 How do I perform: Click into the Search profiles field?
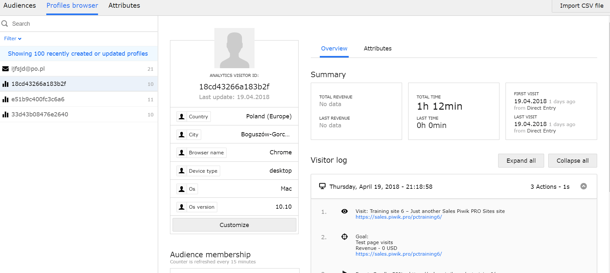tap(80, 24)
